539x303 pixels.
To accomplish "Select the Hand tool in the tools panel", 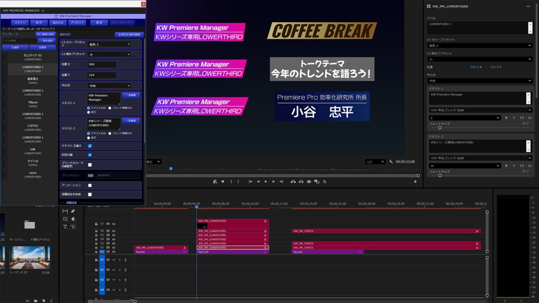I will (73, 219).
